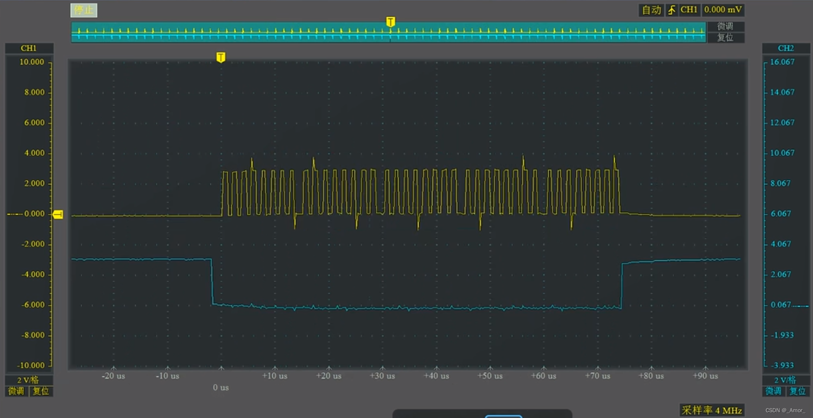Click the 16.067 value on CH2 axis
Image resolution: width=813 pixels, height=418 pixels.
coord(782,62)
